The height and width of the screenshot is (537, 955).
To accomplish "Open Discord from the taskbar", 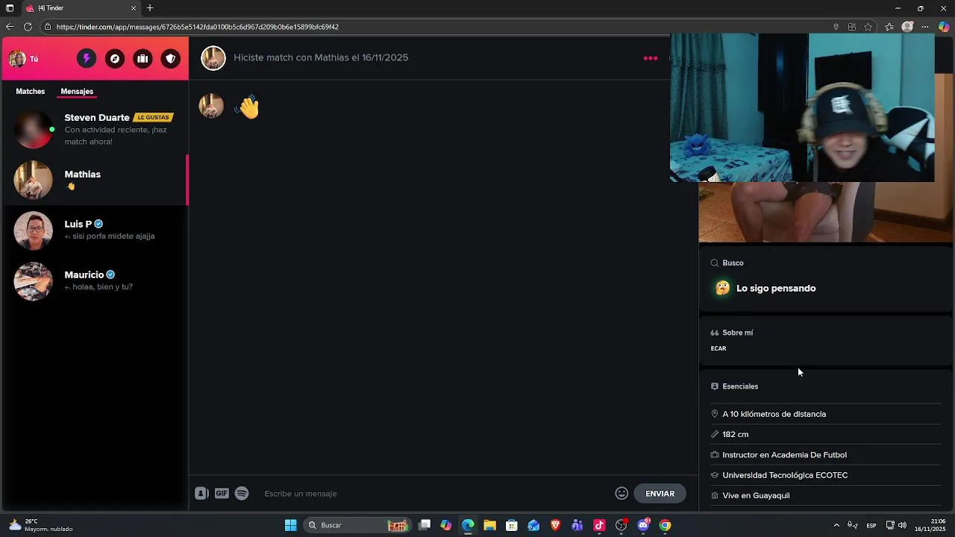I will pos(643,525).
